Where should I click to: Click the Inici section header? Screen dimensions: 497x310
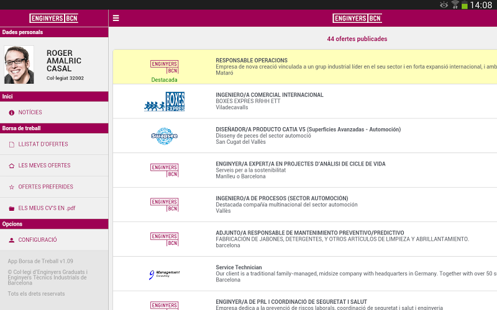[x=54, y=97]
